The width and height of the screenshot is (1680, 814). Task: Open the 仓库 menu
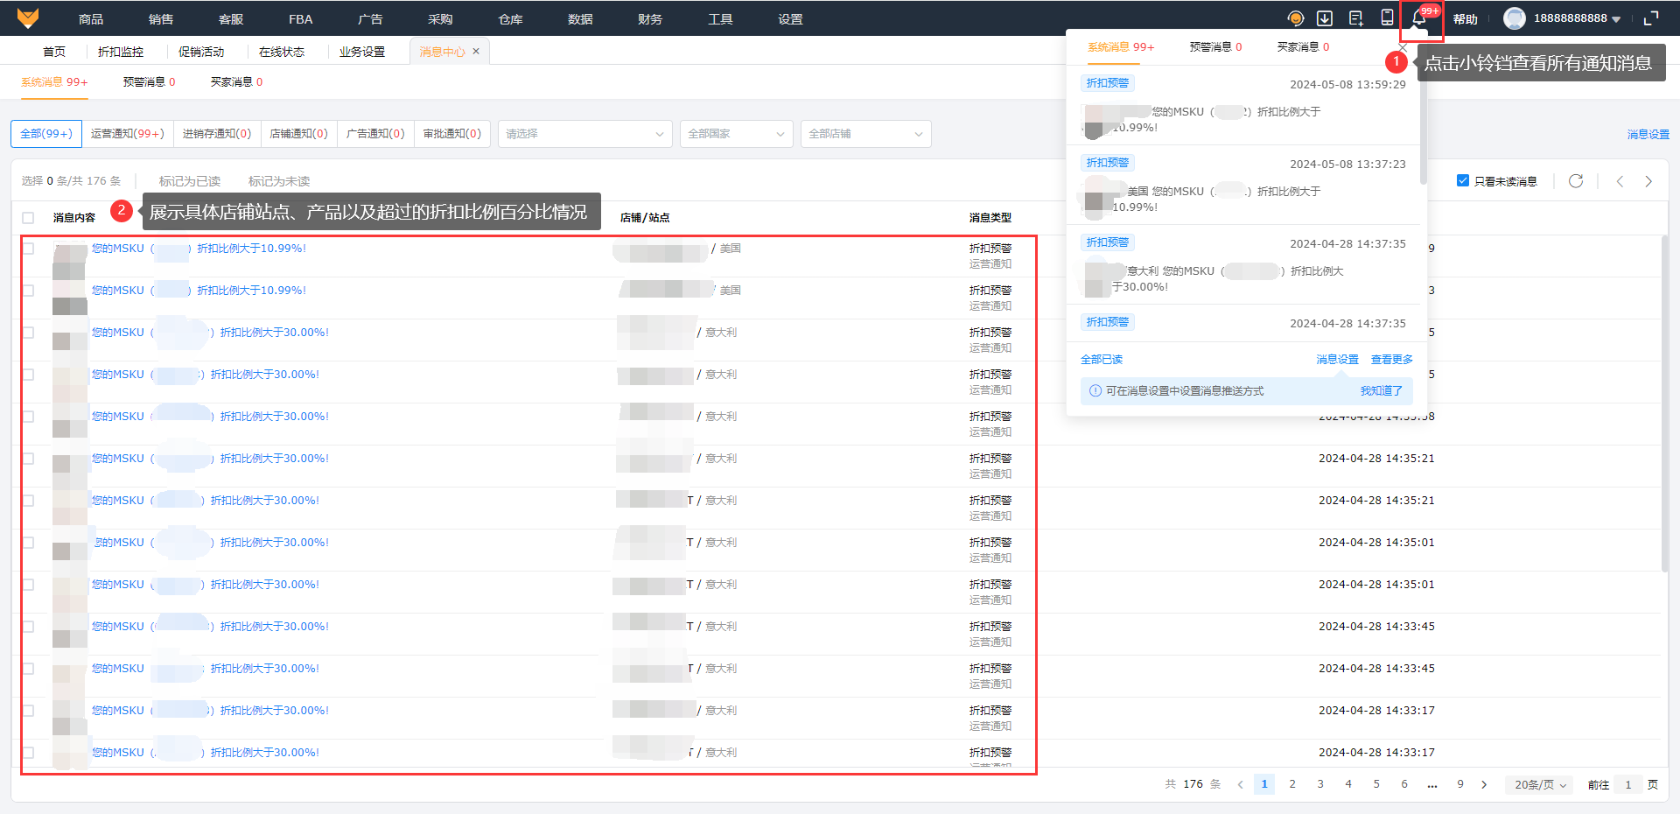(510, 18)
